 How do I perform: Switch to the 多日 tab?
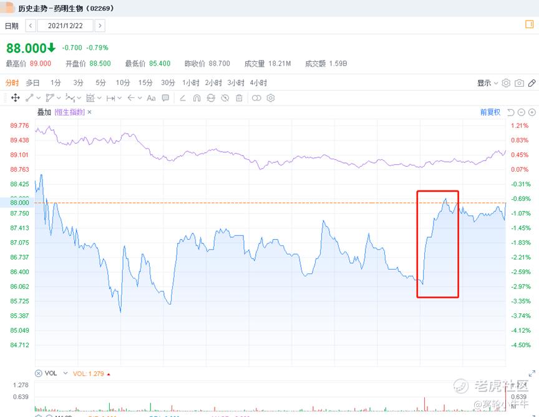32,83
